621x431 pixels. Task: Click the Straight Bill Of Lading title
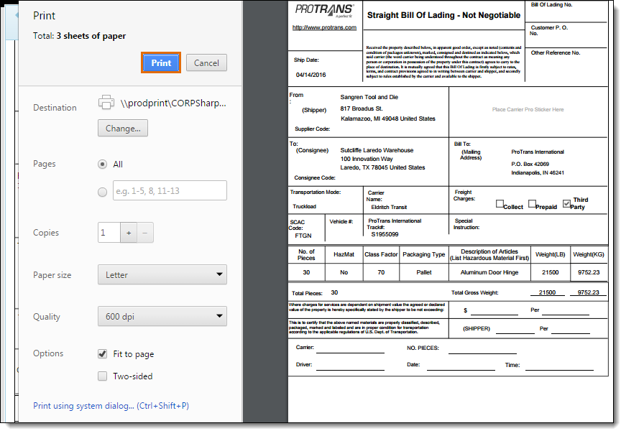coord(443,15)
